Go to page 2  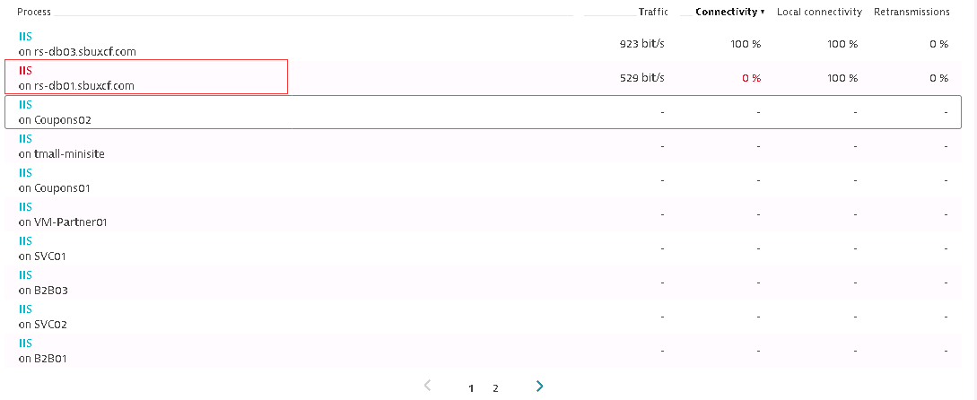tap(495, 388)
